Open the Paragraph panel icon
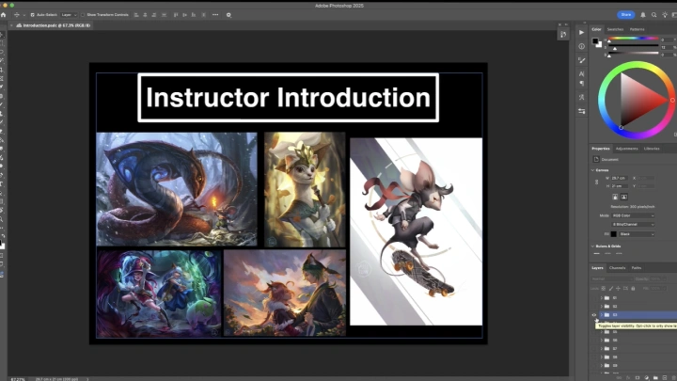Screen dimensions: 677x381 (x=582, y=83)
